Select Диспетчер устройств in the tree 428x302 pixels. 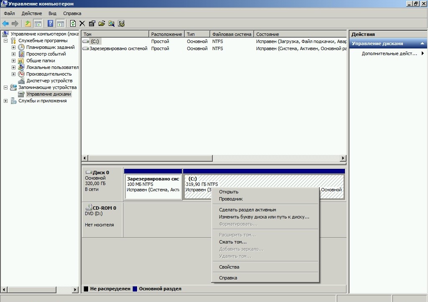(x=49, y=81)
